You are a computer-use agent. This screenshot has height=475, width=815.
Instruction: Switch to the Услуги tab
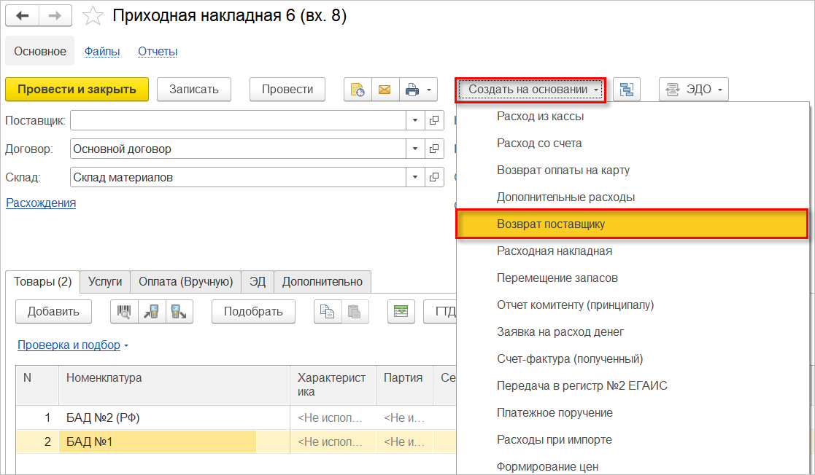[x=105, y=281]
